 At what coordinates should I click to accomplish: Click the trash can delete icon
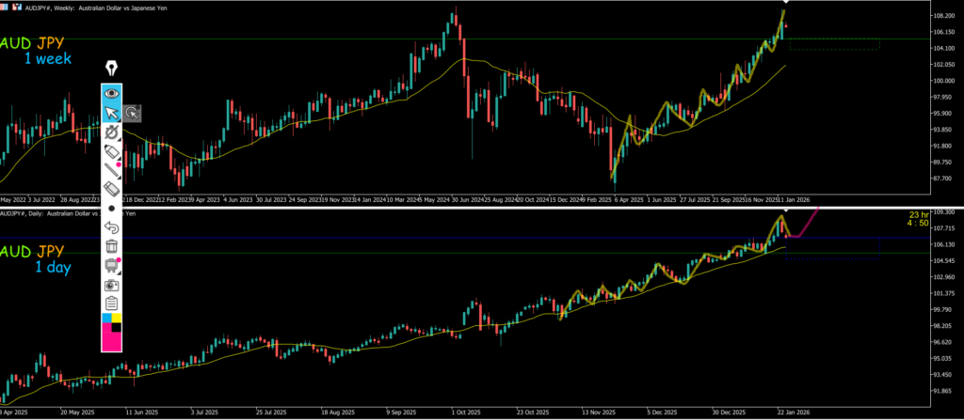pos(111,247)
